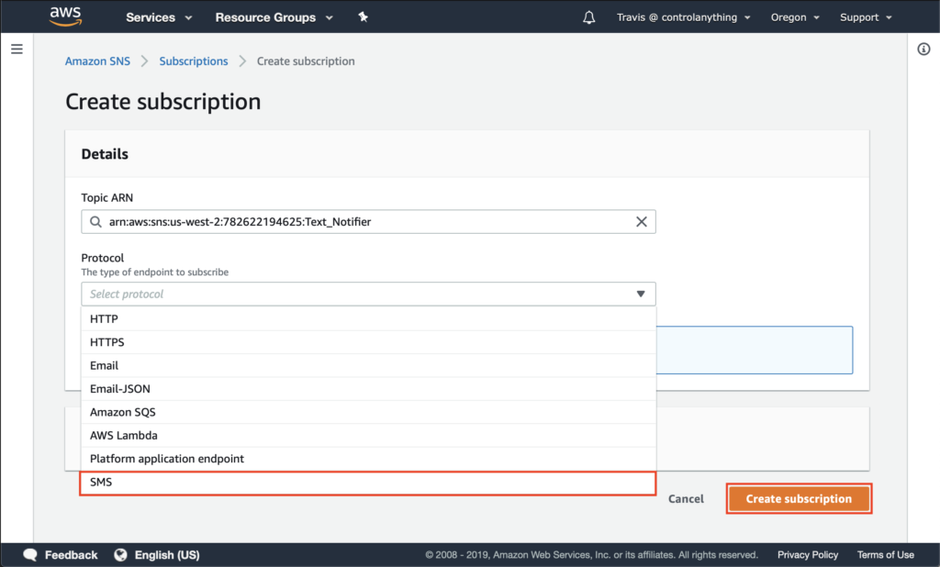
Task: Choose Email protocol option
Action: (368, 365)
